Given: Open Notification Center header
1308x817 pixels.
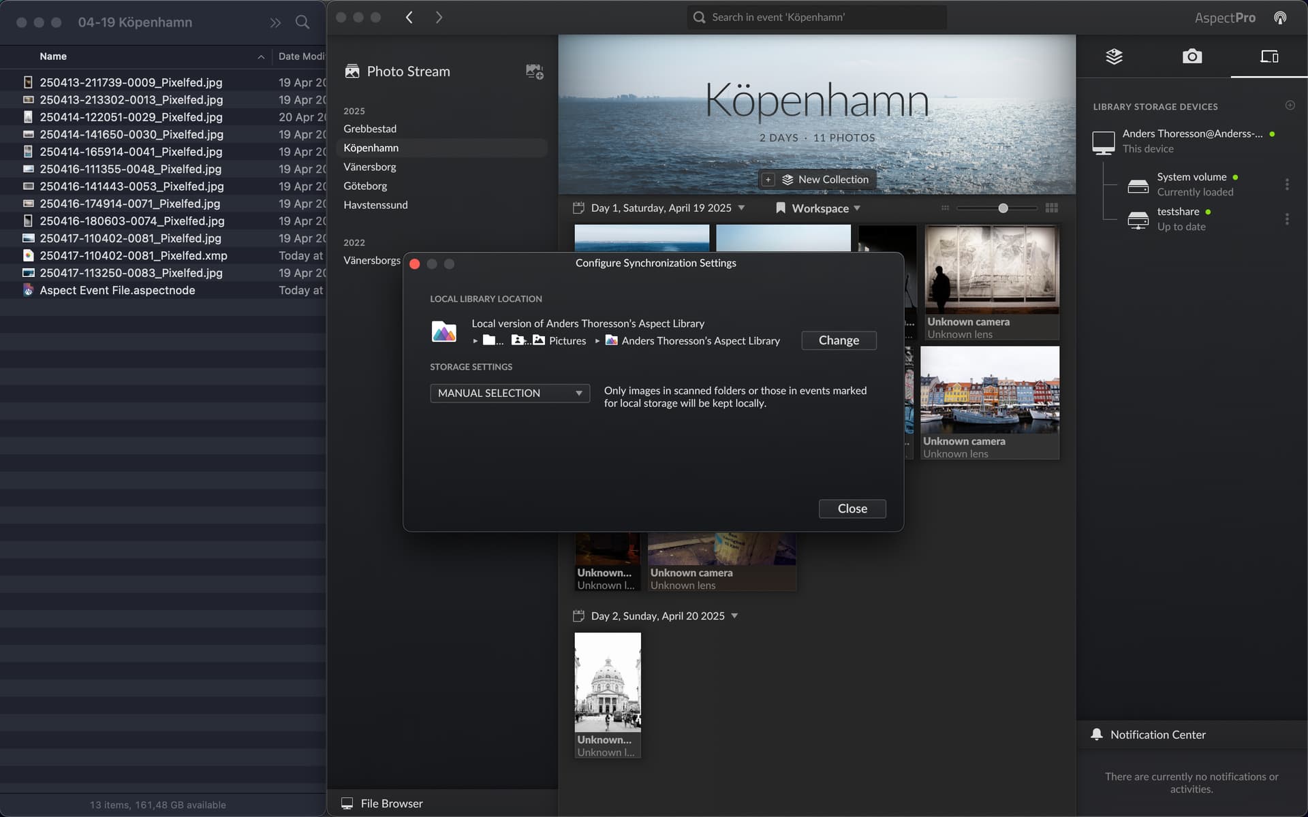Looking at the screenshot, I should click(x=1158, y=735).
